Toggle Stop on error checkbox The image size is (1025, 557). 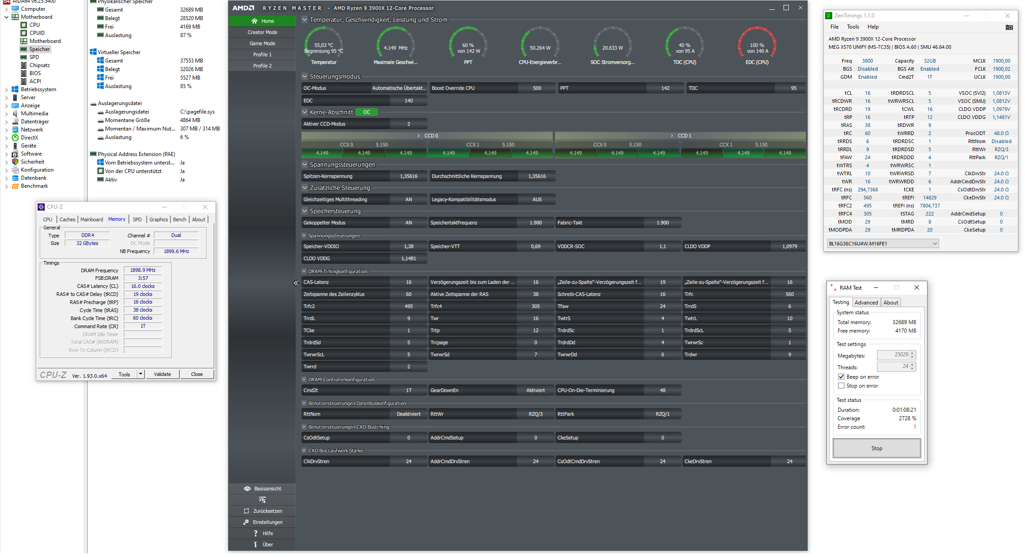click(841, 386)
